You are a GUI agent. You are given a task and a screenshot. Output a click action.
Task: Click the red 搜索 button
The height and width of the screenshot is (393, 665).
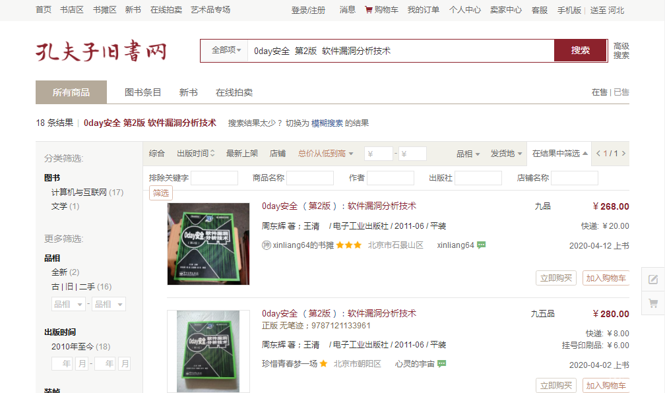click(x=580, y=51)
